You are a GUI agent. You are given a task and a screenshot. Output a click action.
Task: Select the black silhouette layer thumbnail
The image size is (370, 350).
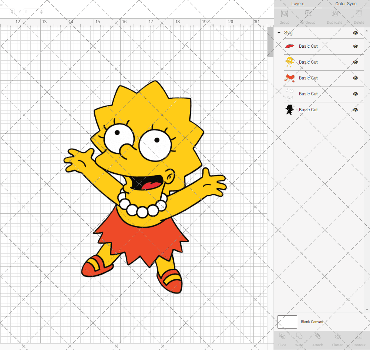[290, 110]
